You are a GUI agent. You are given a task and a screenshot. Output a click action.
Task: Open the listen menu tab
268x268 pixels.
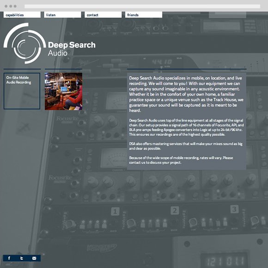pos(62,15)
